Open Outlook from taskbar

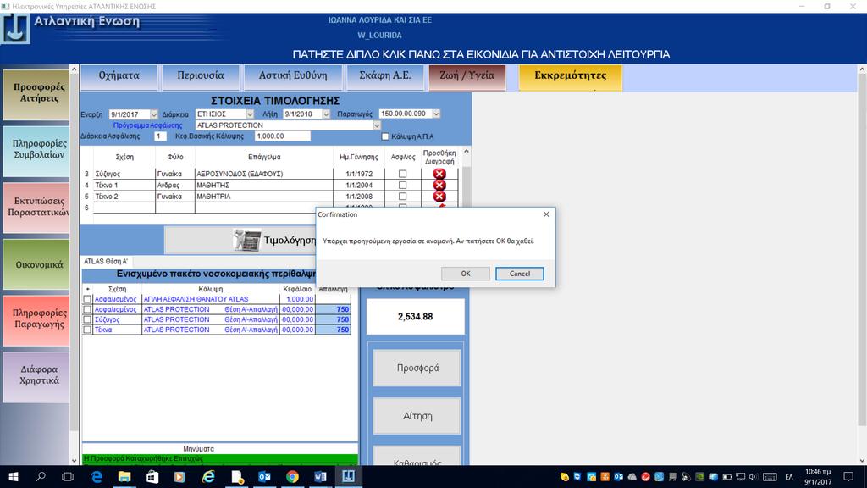click(x=264, y=476)
